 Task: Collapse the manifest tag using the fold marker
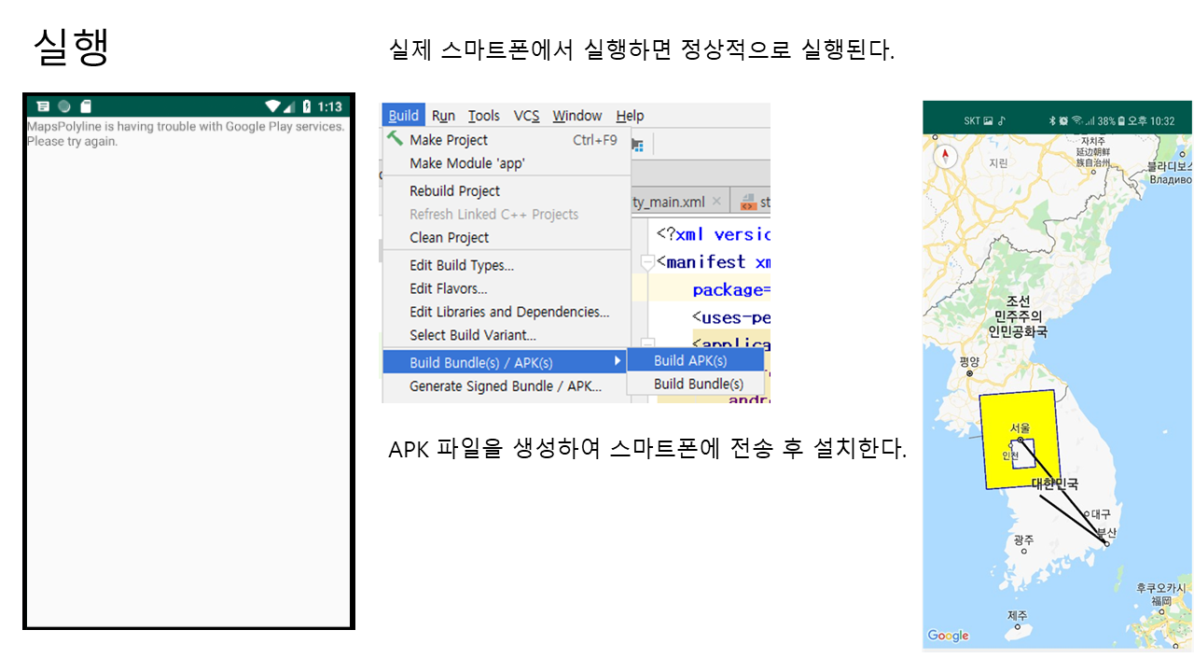point(647,262)
